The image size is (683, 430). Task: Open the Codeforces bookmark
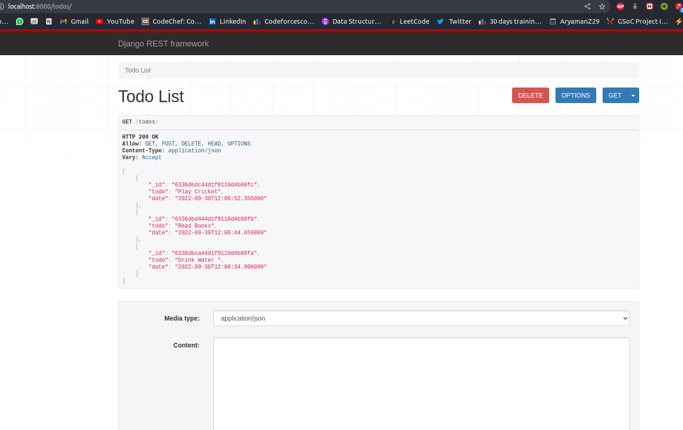284,21
